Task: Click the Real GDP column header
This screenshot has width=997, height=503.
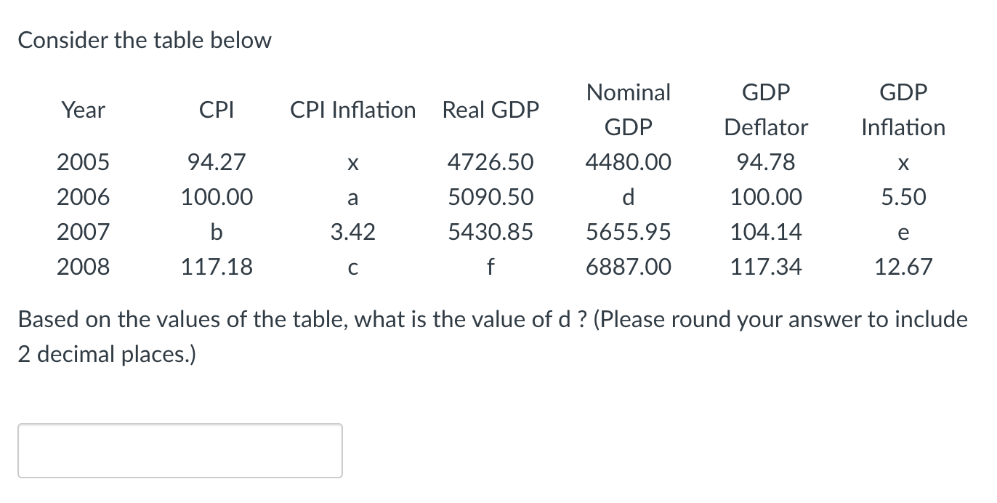Action: click(491, 110)
